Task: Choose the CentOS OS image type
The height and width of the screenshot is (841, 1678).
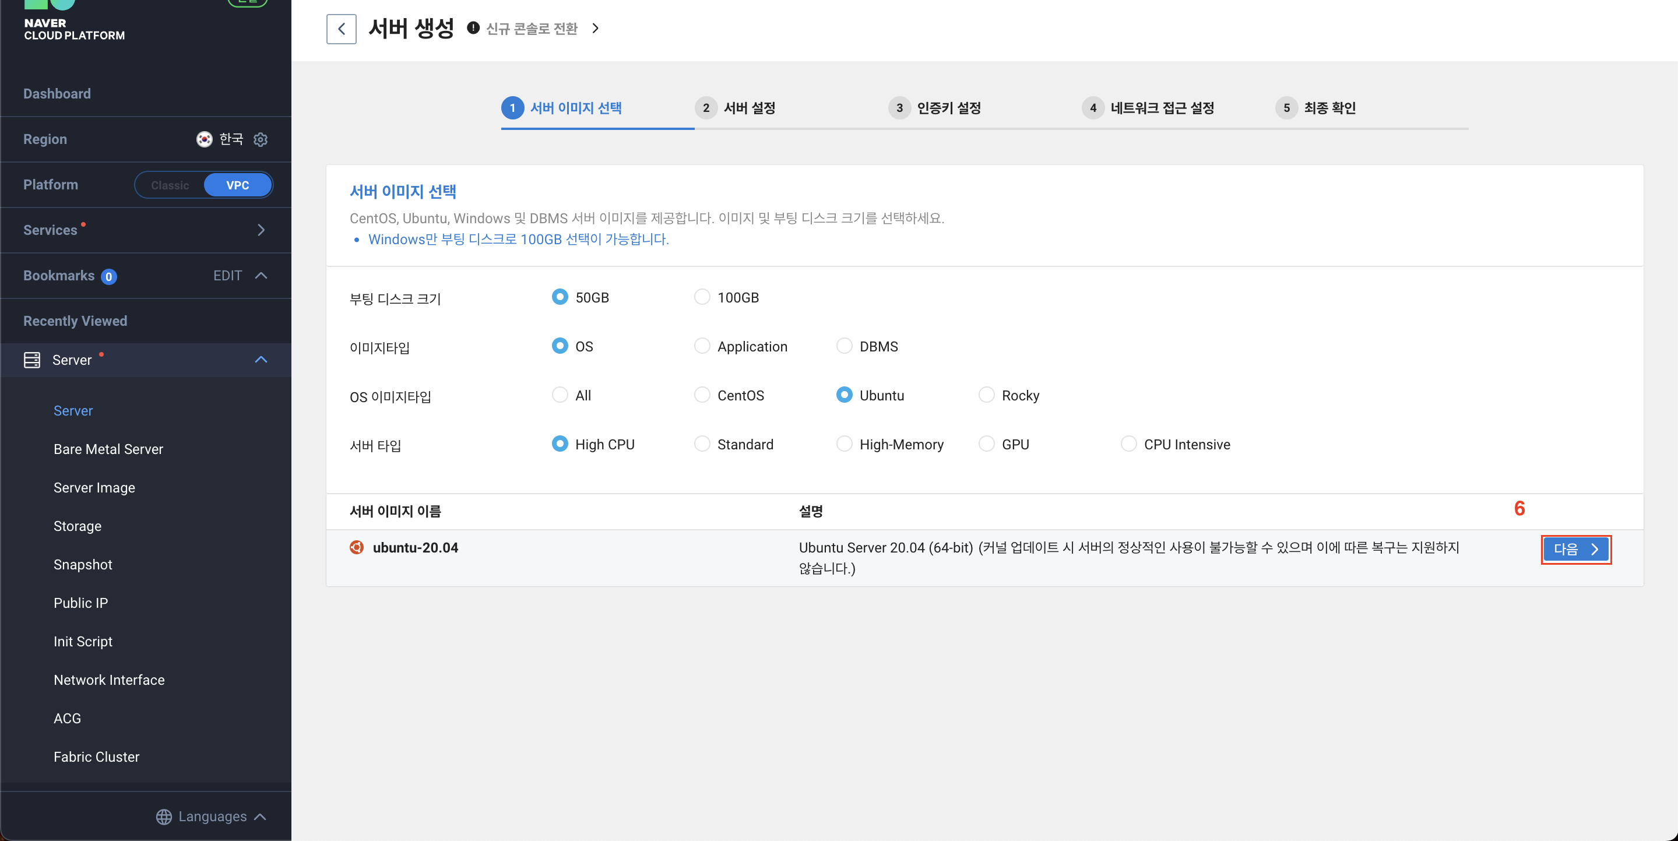Action: pos(702,395)
